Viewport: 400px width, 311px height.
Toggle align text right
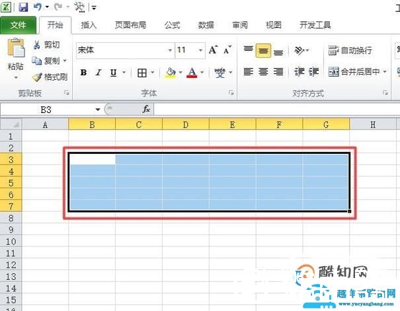click(278, 72)
